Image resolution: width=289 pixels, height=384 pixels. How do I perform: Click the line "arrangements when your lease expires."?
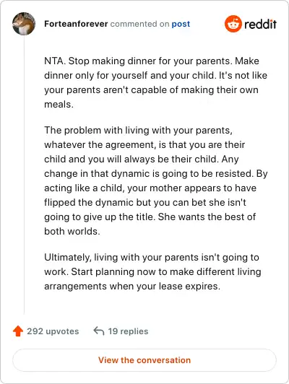pos(132,287)
